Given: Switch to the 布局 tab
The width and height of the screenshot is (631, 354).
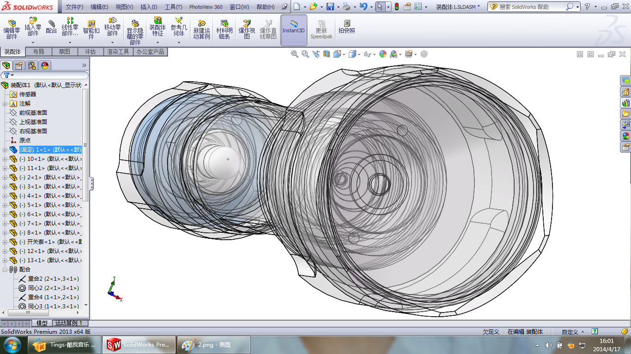Looking at the screenshot, I should (x=39, y=52).
